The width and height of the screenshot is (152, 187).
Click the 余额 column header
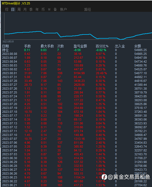[x=138, y=46]
